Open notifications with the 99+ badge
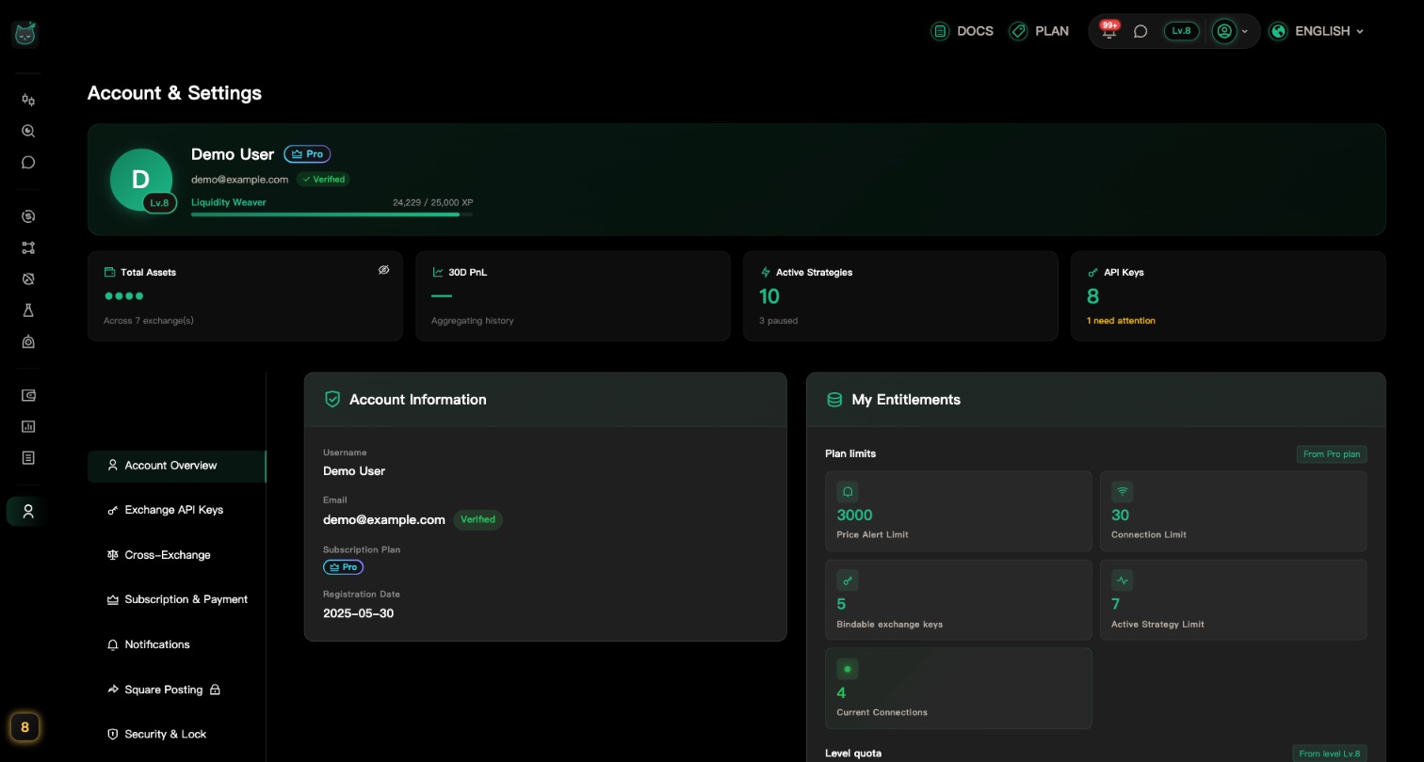 click(1109, 31)
